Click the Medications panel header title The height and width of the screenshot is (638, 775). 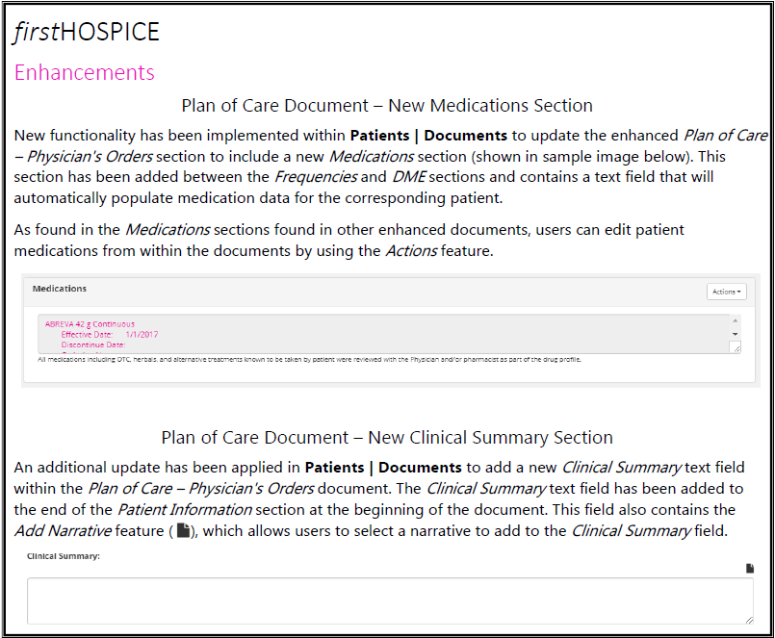click(60, 288)
